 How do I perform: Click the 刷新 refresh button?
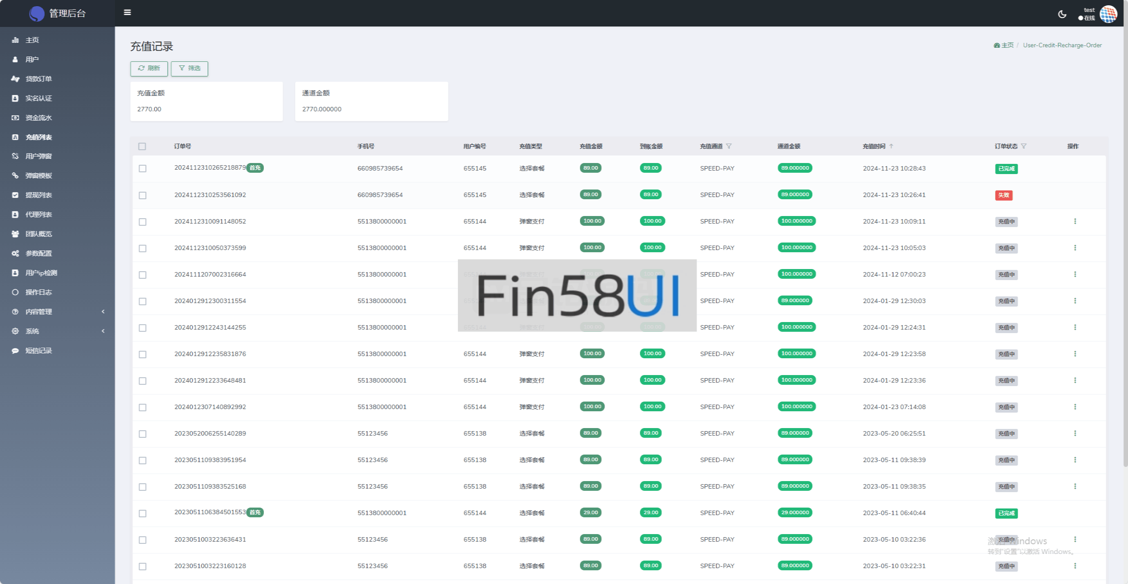pos(149,68)
